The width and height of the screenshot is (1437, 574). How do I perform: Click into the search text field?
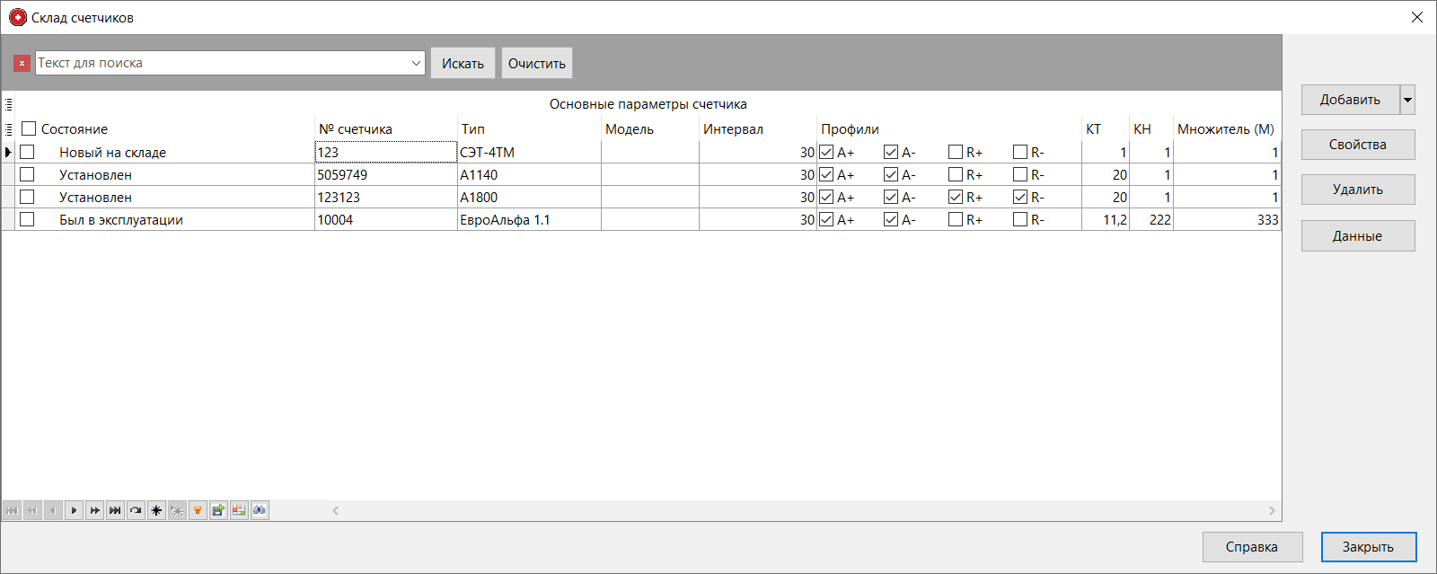pyautogui.click(x=221, y=63)
